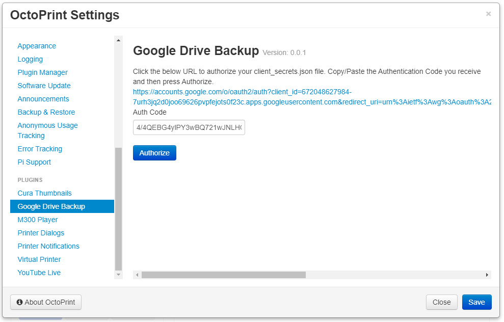Click the Auth Code label
The width and height of the screenshot is (504, 322).
149,112
